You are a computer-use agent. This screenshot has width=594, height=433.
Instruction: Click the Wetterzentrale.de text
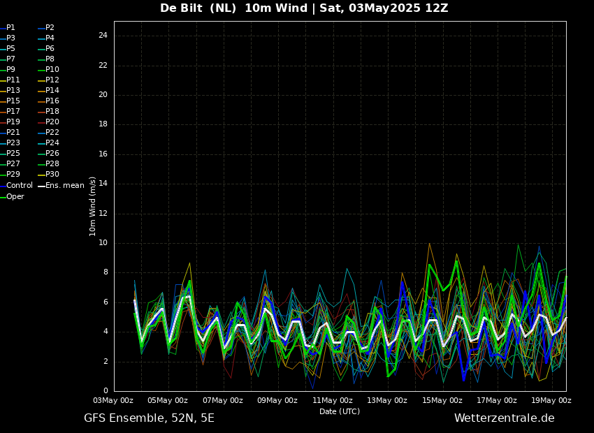point(504,418)
